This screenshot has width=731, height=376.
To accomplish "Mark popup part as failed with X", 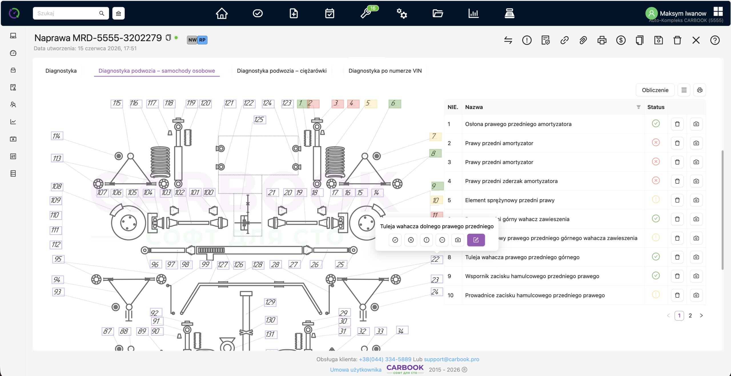I will click(411, 240).
